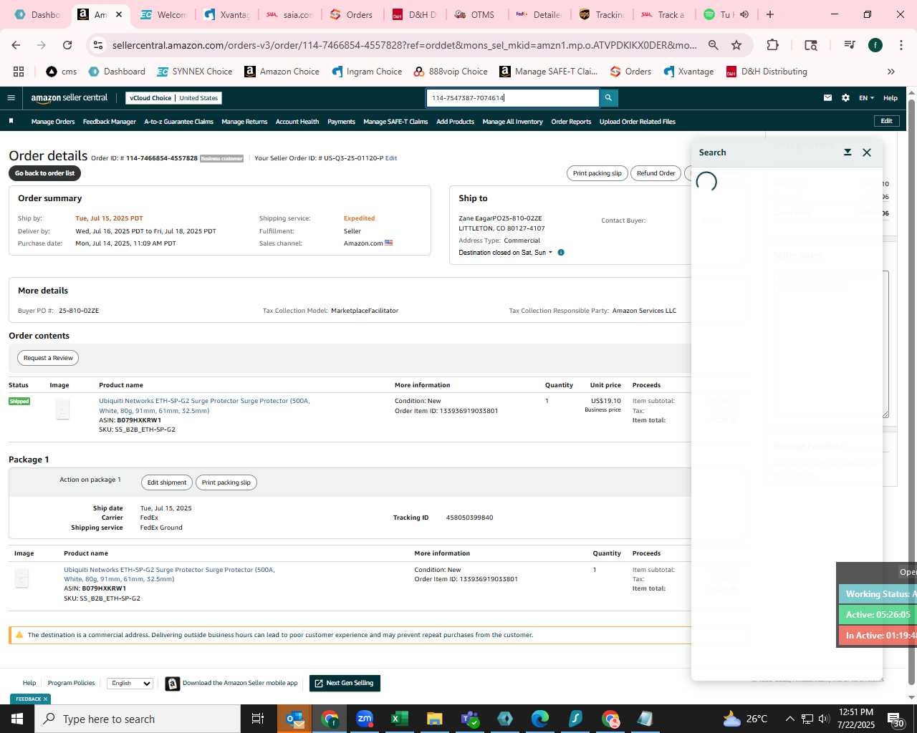
Task: Open Outlook from the taskbar
Action: (x=294, y=719)
